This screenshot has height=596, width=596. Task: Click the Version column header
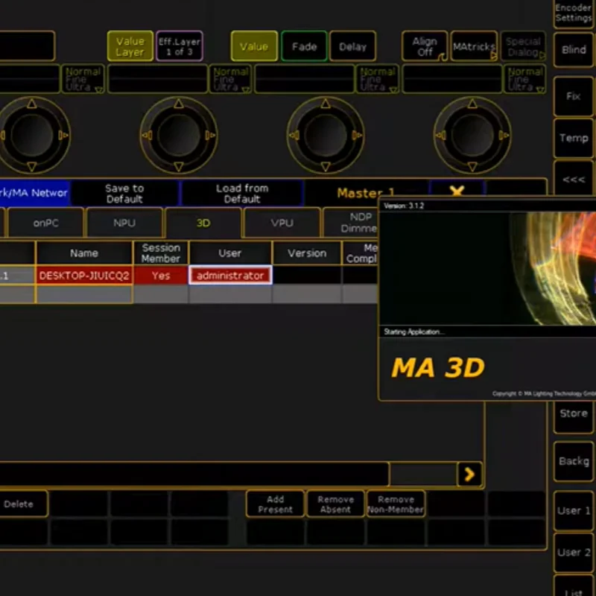click(x=307, y=253)
